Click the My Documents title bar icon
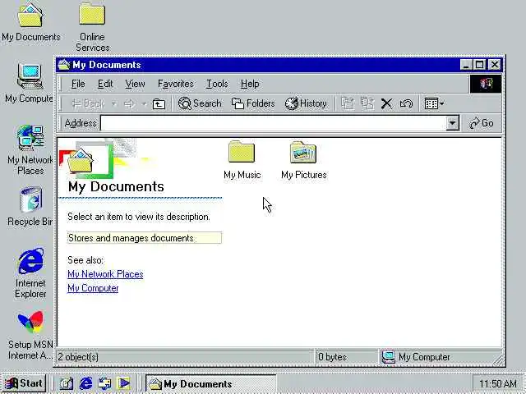The height and width of the screenshot is (394, 526). 64,65
